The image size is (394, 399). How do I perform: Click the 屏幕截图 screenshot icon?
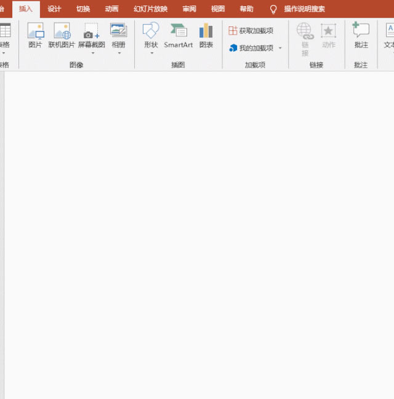91,31
